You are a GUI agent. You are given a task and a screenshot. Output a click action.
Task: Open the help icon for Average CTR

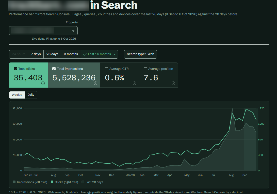(134, 83)
